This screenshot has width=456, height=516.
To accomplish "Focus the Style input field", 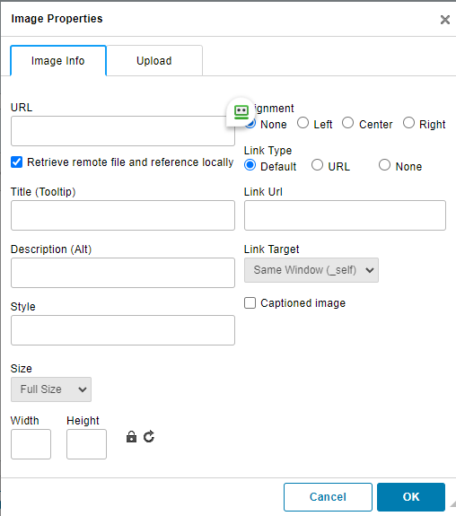I will click(123, 330).
